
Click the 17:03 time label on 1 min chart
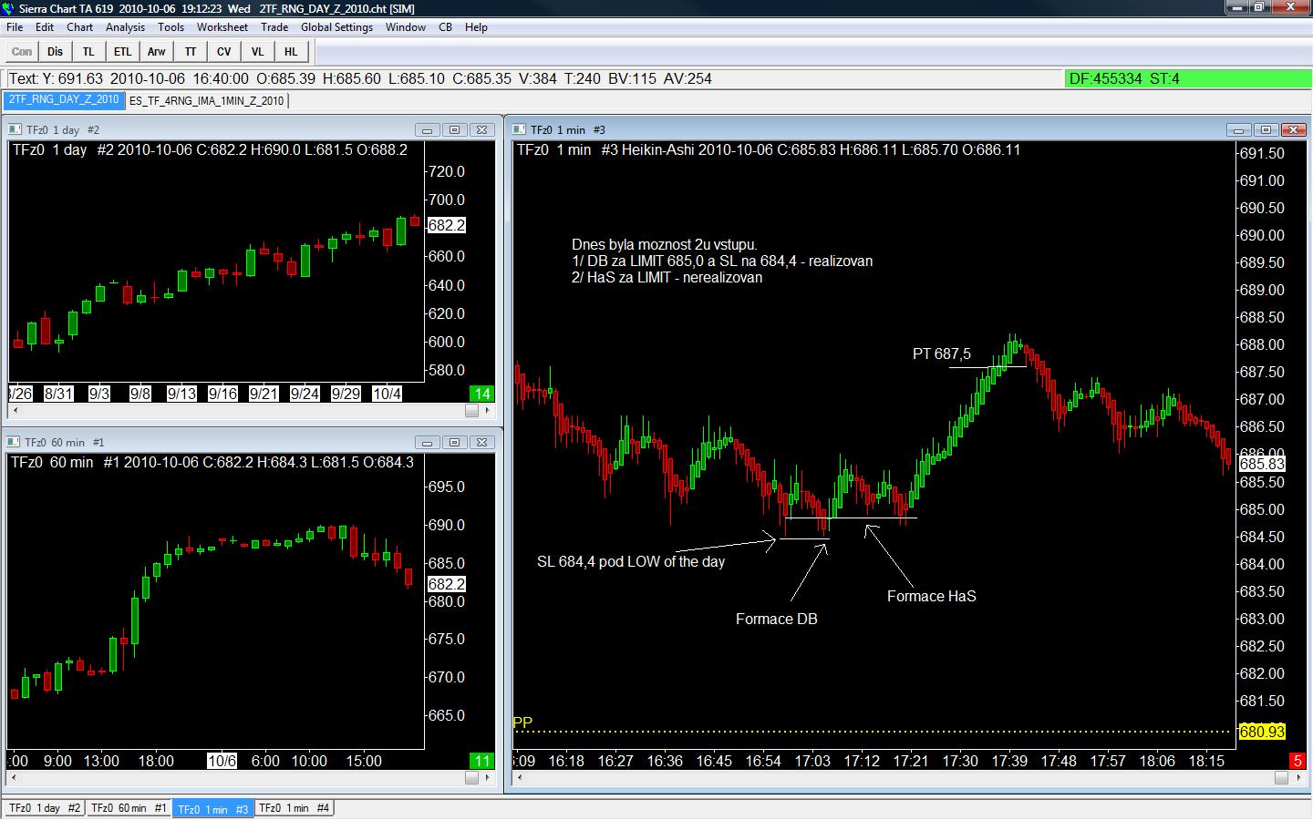click(x=812, y=761)
